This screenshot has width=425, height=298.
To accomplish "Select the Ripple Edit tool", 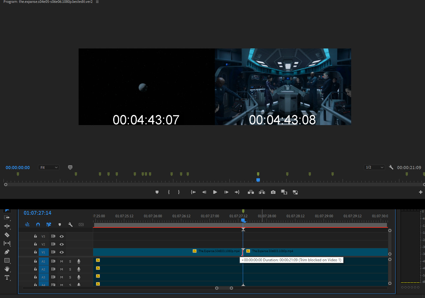I will point(7,226).
